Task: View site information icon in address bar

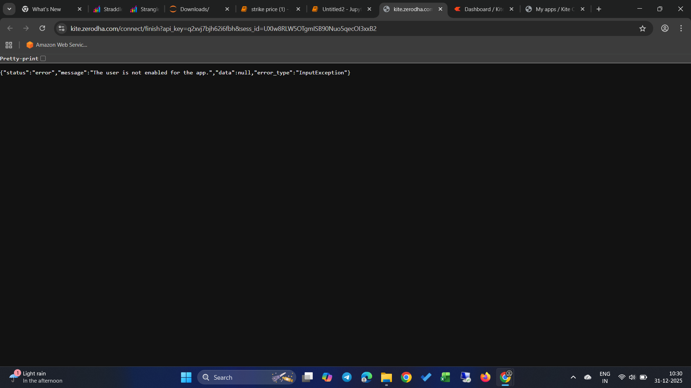Action: click(62, 28)
